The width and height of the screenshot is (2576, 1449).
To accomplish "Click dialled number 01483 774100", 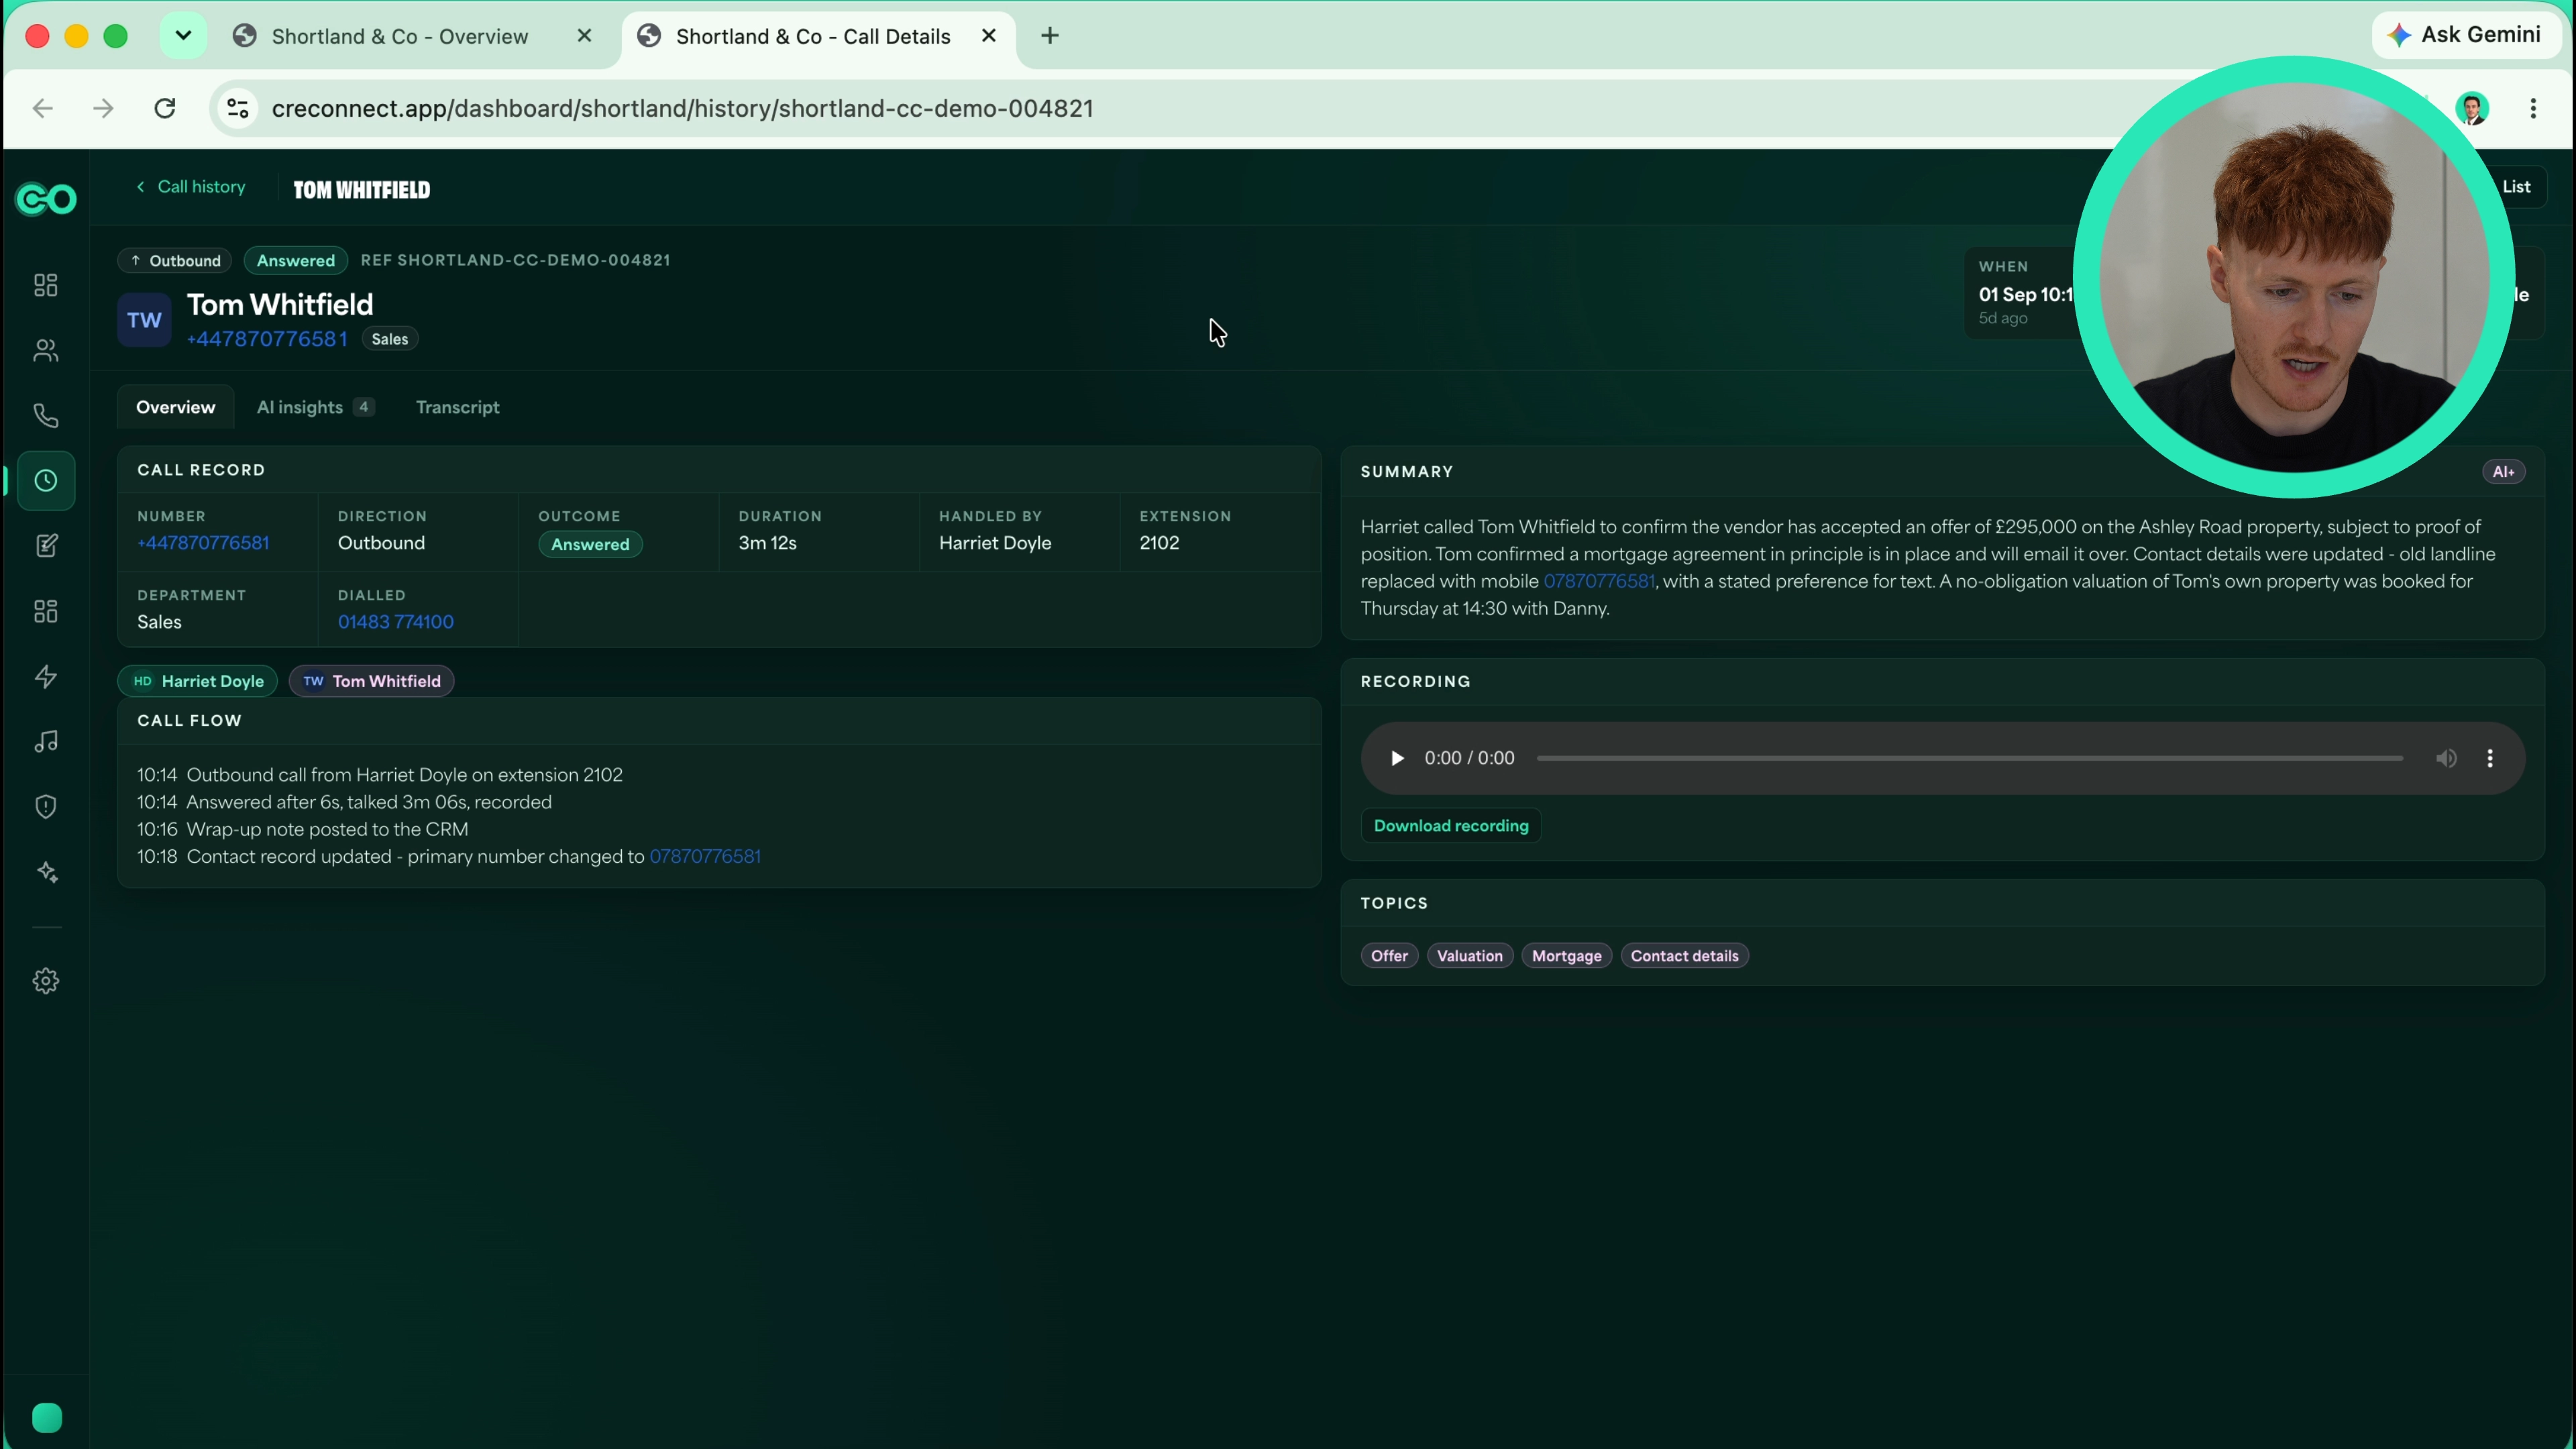I will [x=396, y=622].
